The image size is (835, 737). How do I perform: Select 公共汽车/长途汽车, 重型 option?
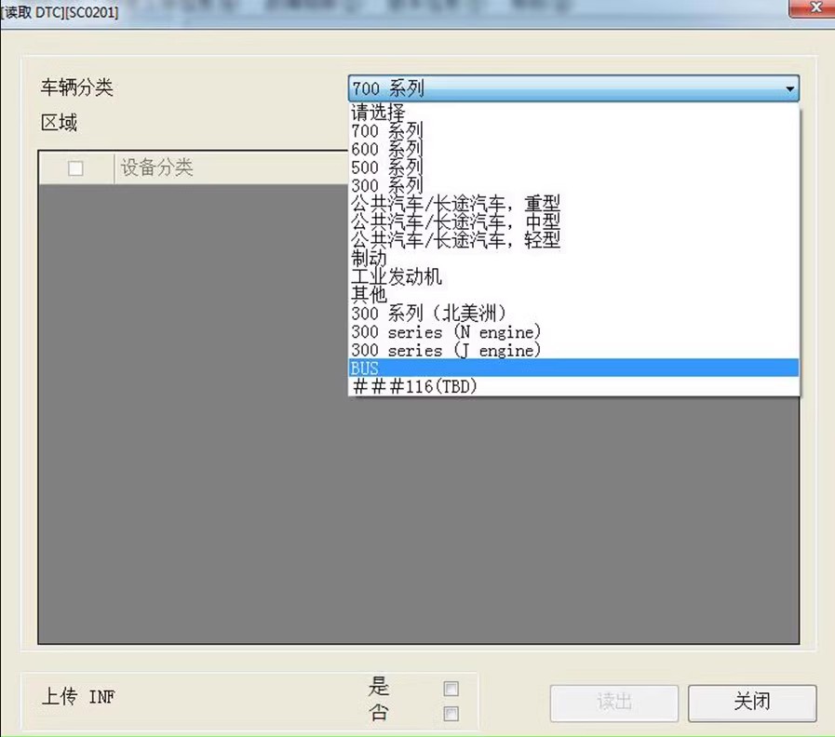(573, 204)
